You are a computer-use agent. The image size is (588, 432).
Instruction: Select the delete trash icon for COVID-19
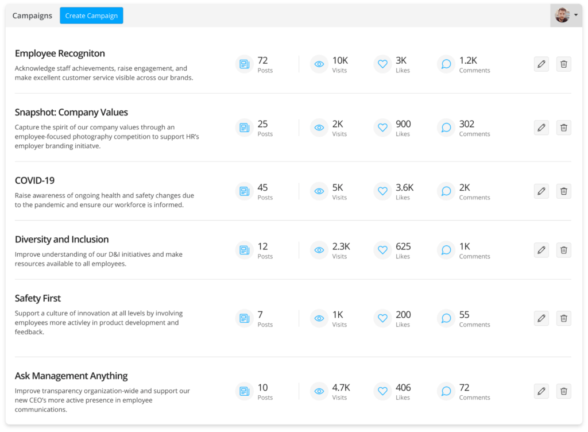pyautogui.click(x=564, y=191)
